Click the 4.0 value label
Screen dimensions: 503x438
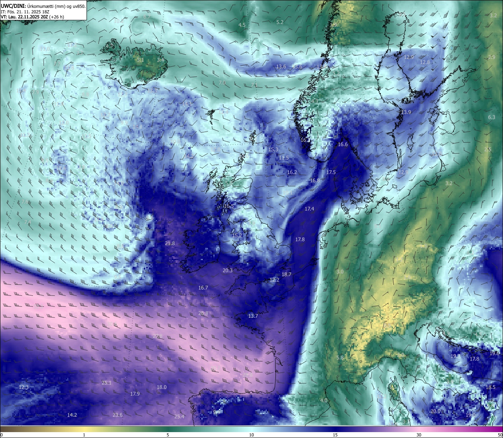[324, 400]
